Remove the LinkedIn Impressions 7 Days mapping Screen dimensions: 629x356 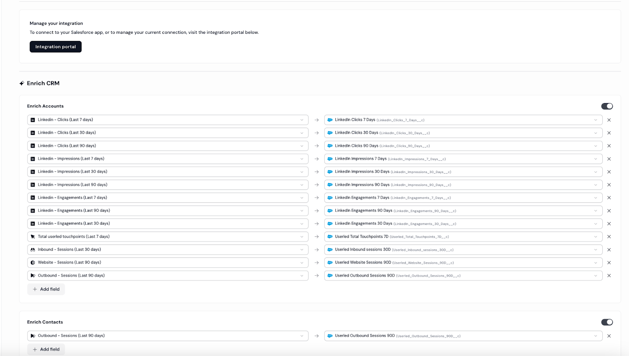tap(609, 159)
